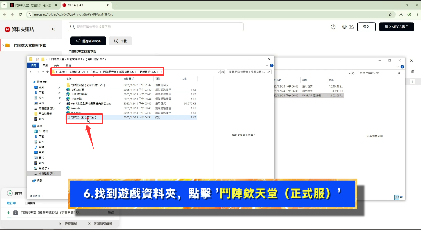Click the globe language icon

tap(344, 27)
